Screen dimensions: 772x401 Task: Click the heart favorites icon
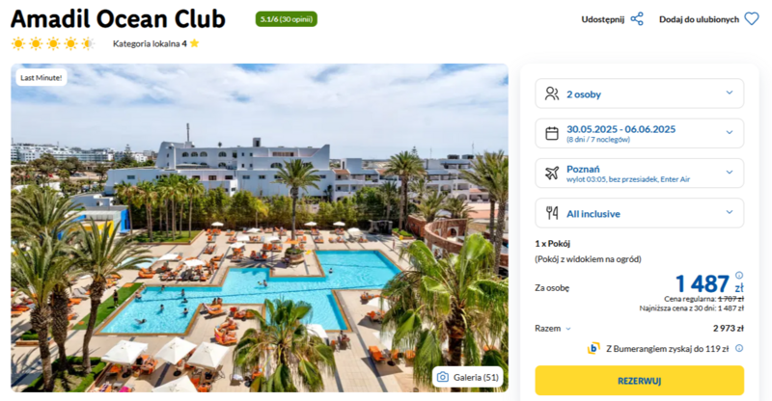coord(752,19)
